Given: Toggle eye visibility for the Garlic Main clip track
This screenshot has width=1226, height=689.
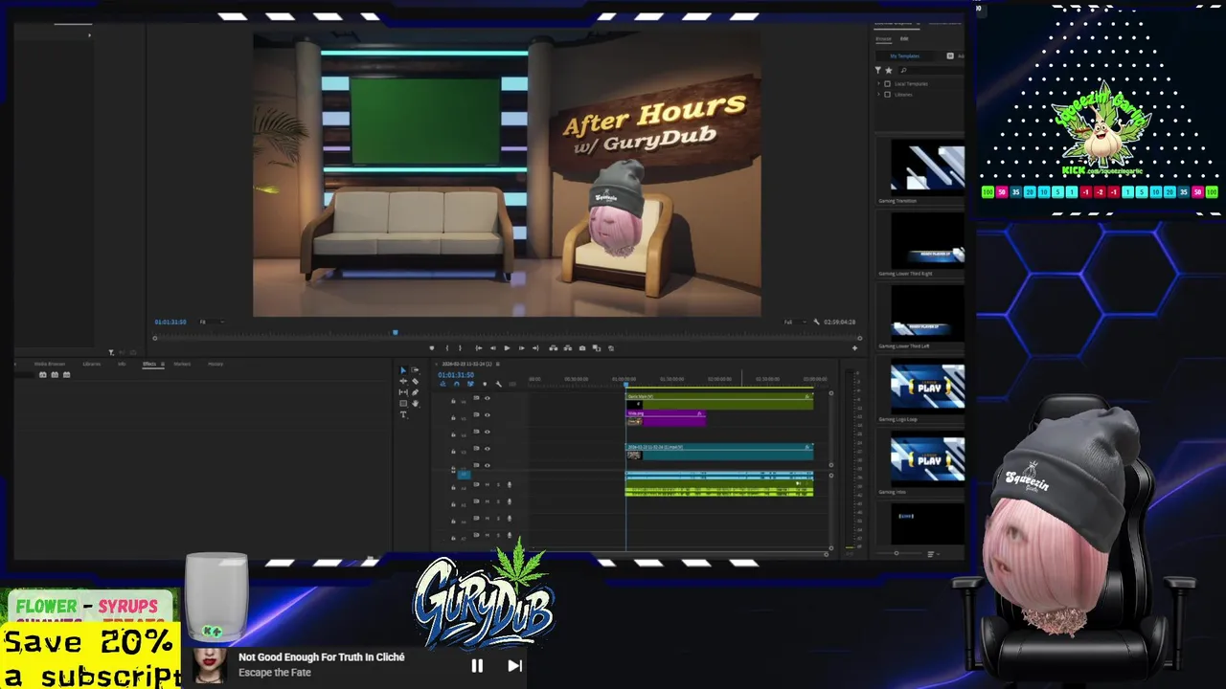Looking at the screenshot, I should point(488,398).
